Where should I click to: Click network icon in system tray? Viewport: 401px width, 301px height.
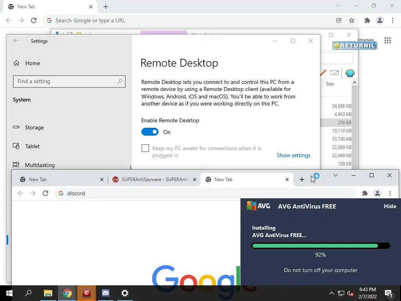point(341,293)
